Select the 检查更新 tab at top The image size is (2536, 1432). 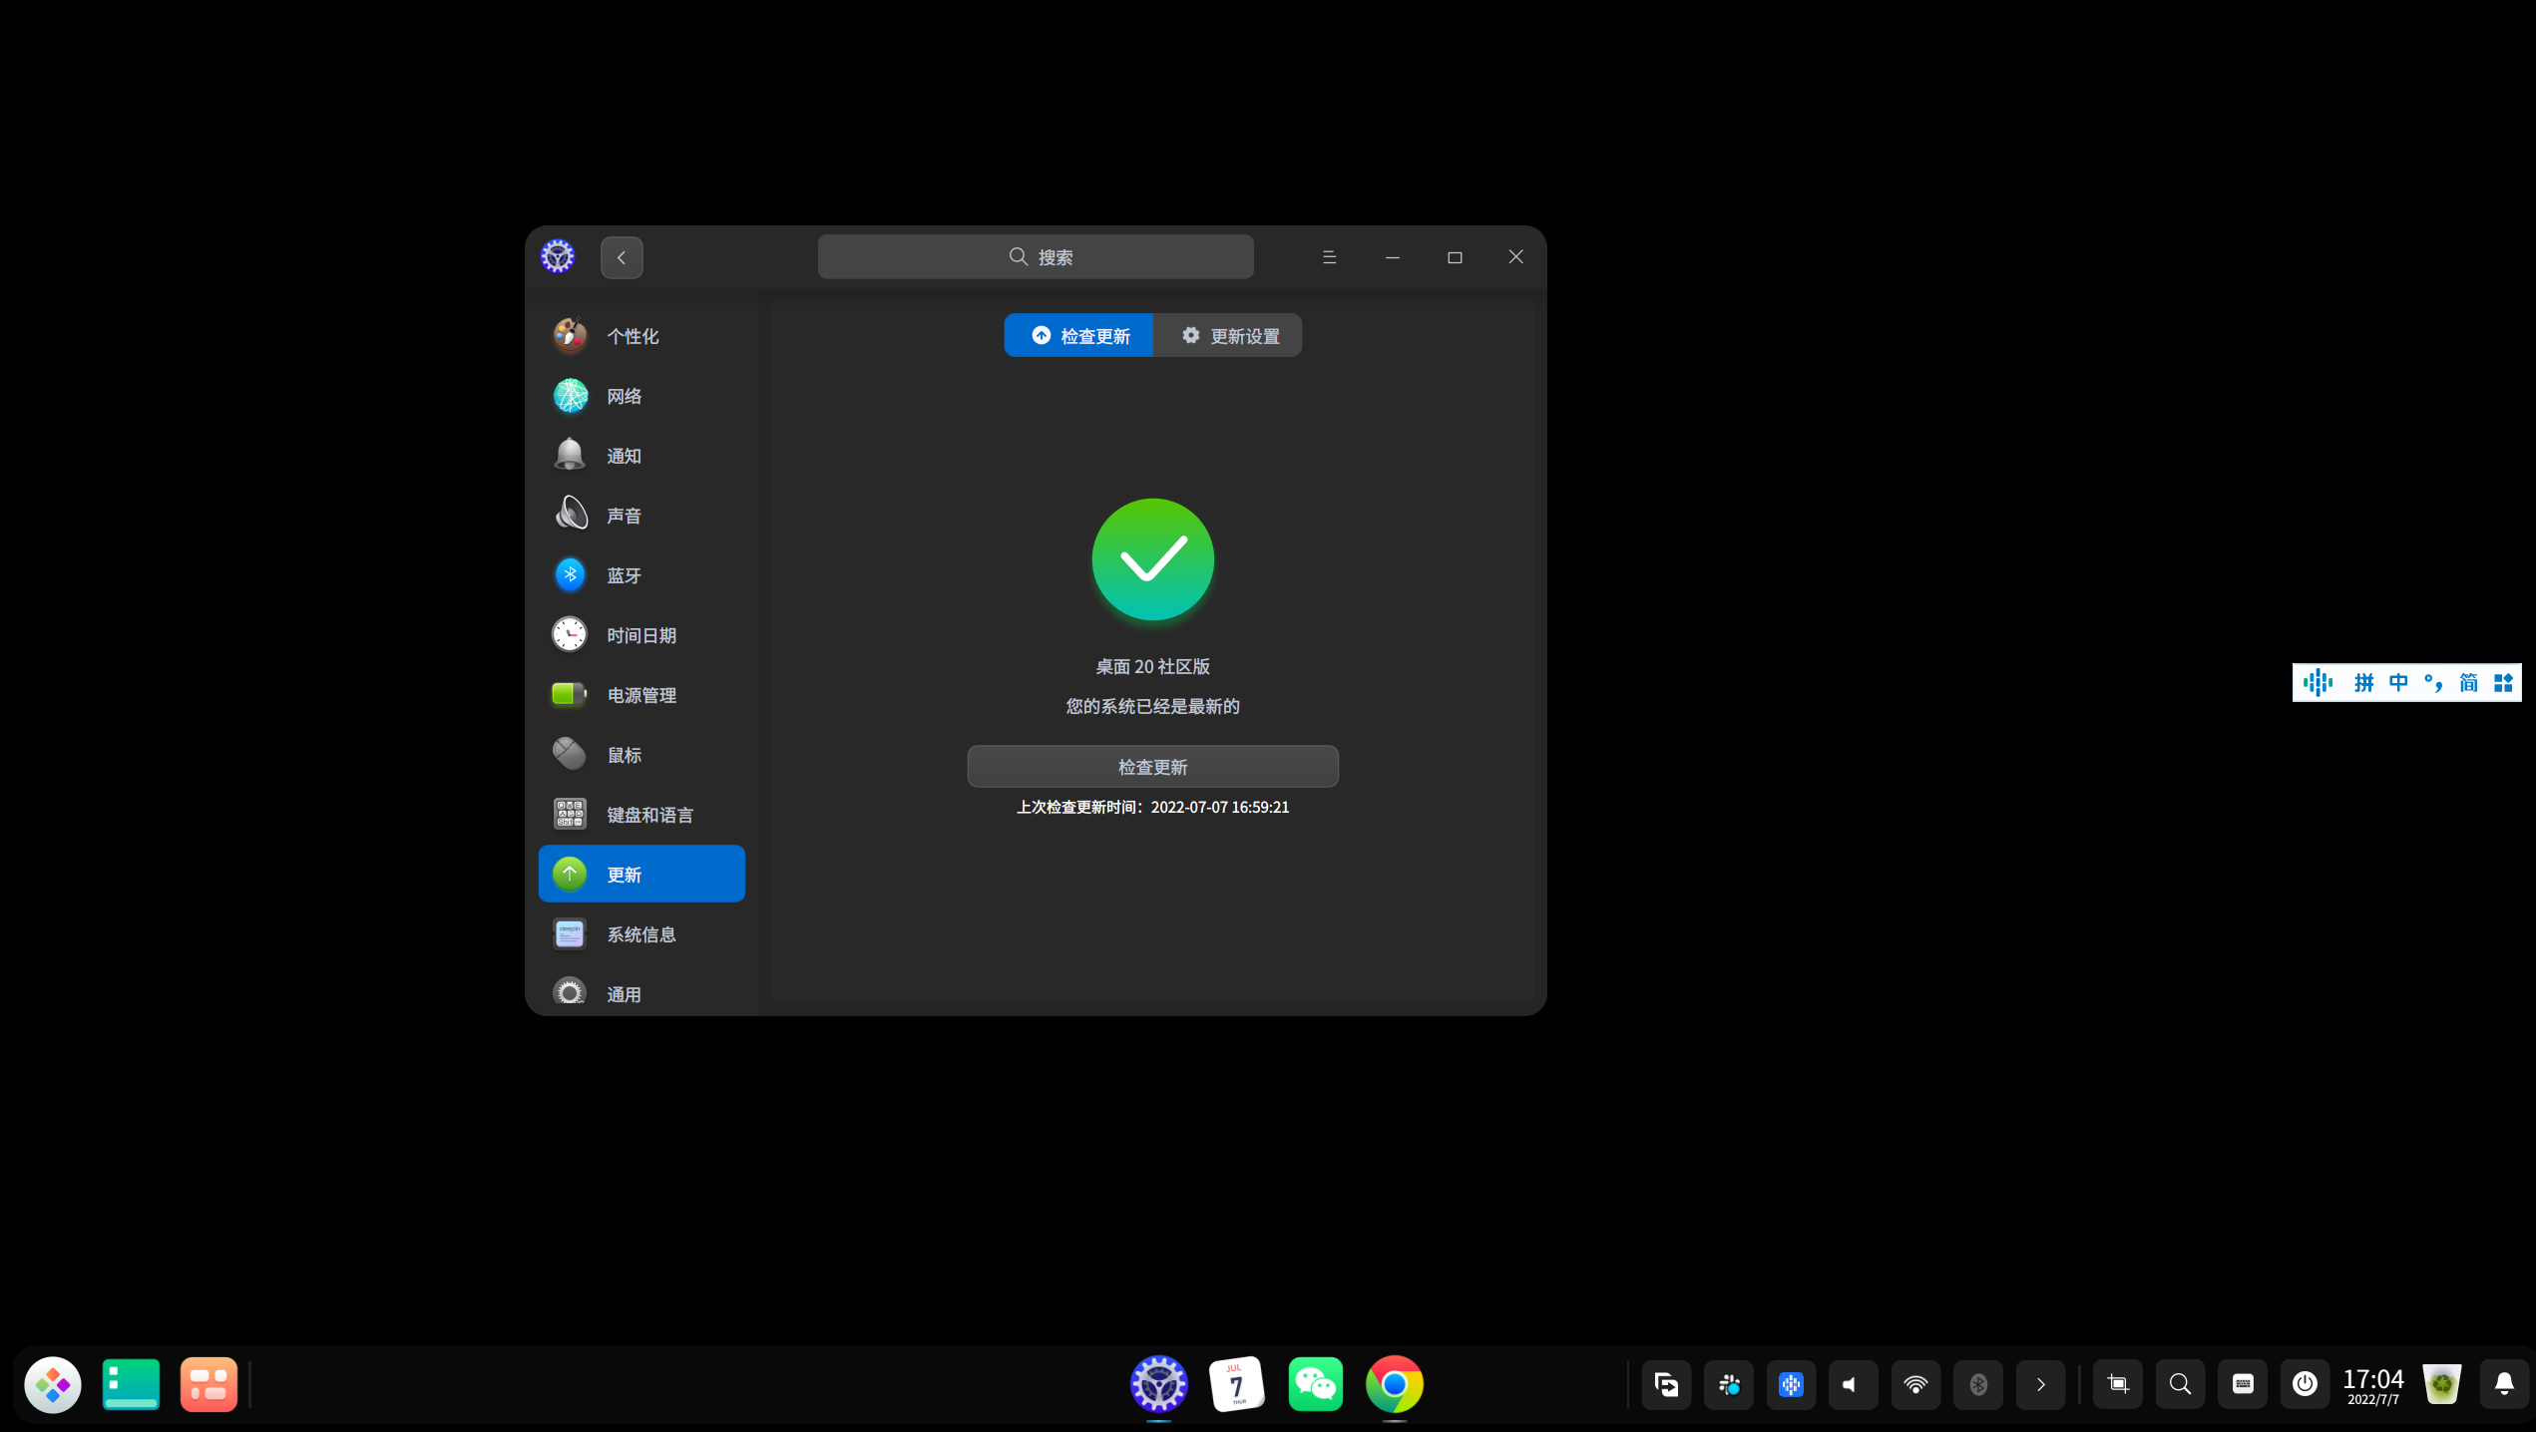click(x=1079, y=336)
